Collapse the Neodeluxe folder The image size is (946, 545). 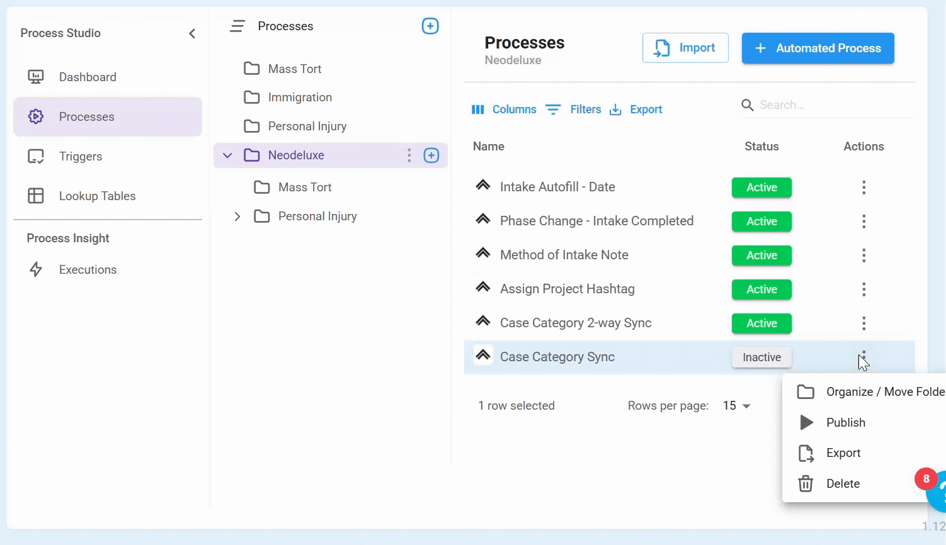coord(228,155)
